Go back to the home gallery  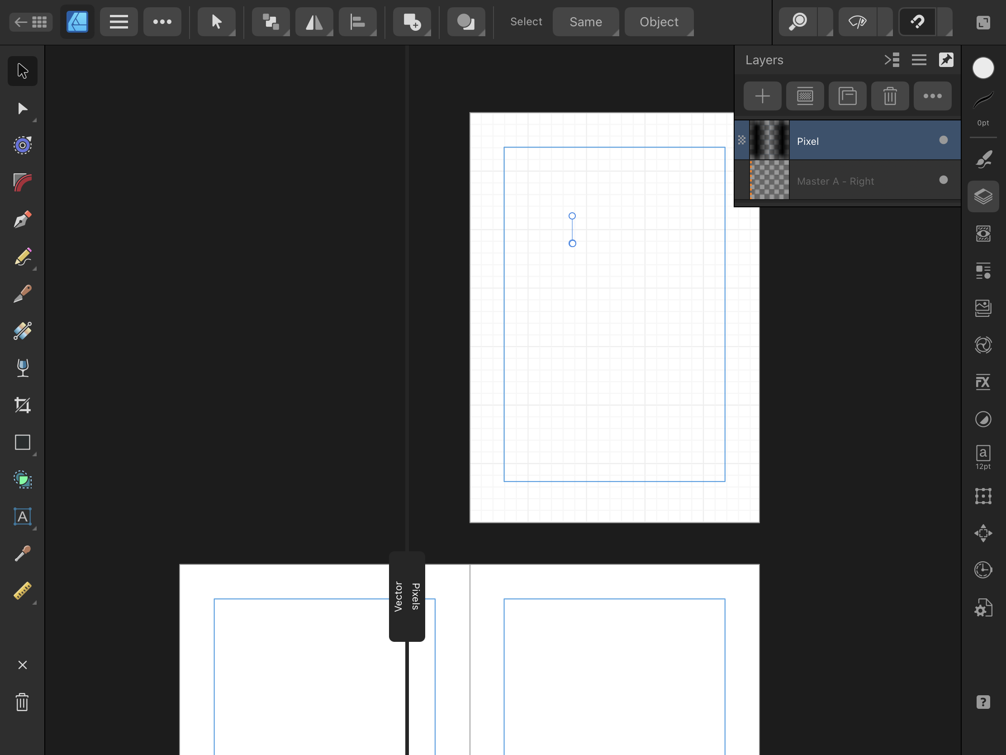tap(31, 22)
